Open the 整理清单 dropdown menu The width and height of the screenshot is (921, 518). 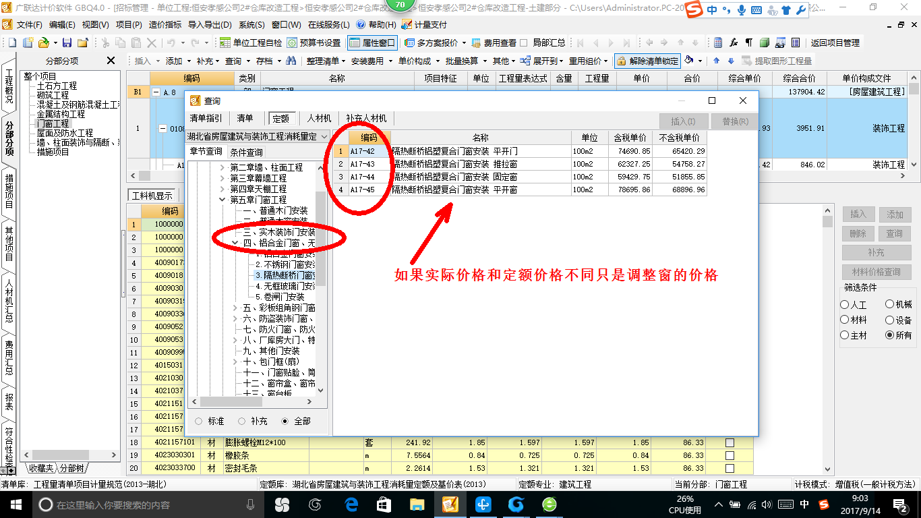(326, 61)
